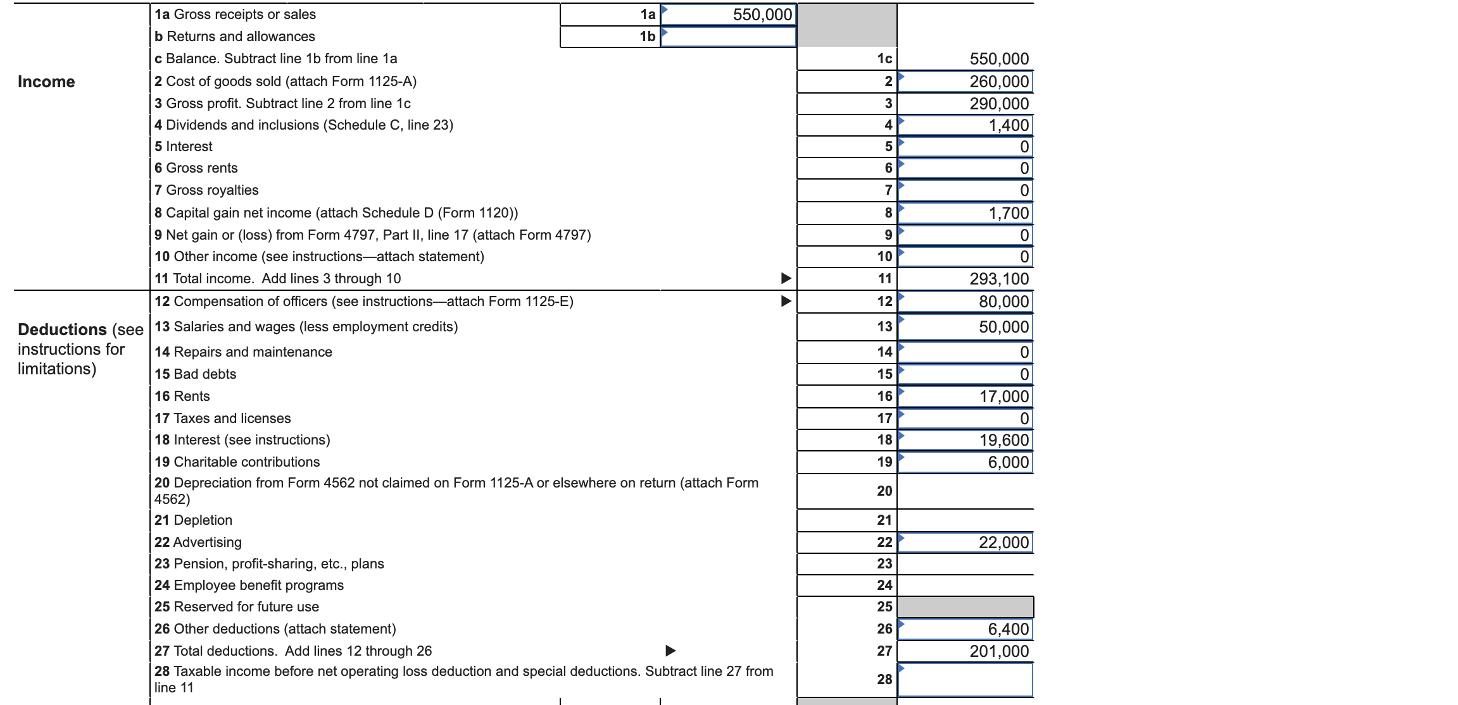Click the arrow icon on Compensation of officers line
Image resolution: width=1458 pixels, height=705 pixels.
(x=786, y=301)
